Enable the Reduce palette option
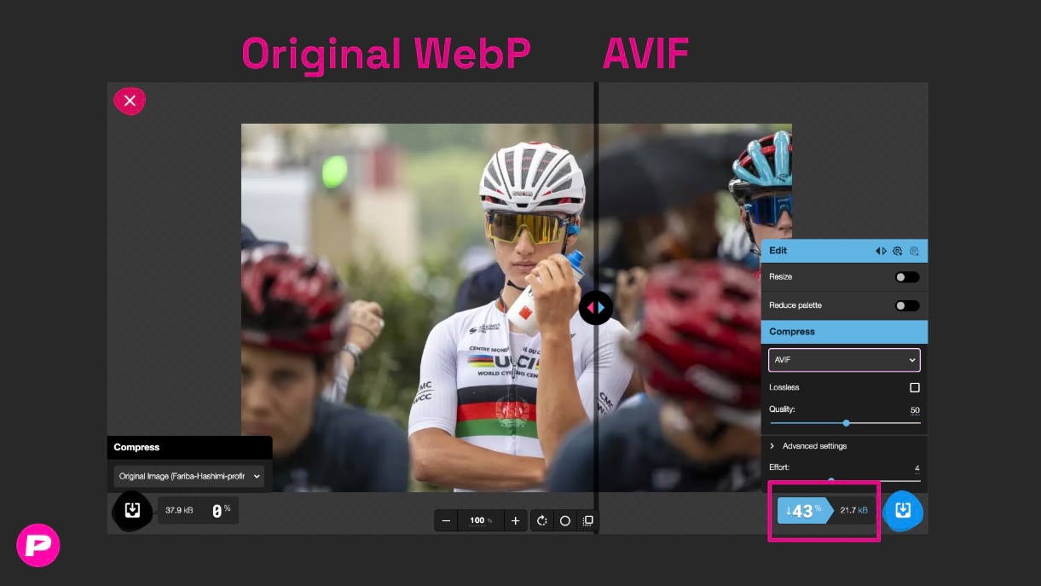This screenshot has width=1041, height=586. point(907,305)
